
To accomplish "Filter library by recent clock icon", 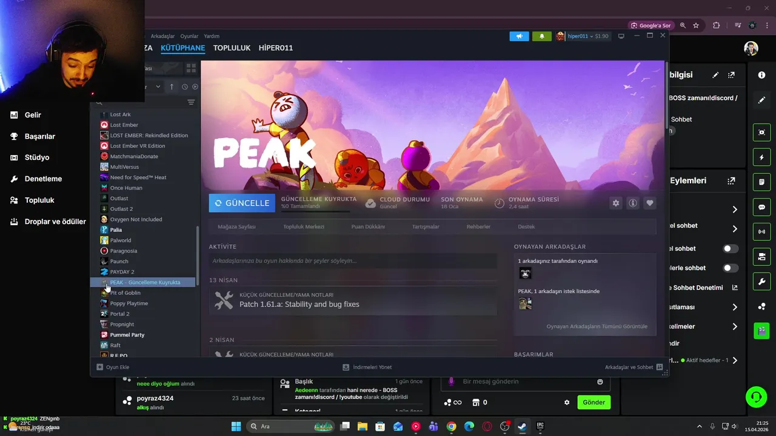I will click(x=185, y=87).
